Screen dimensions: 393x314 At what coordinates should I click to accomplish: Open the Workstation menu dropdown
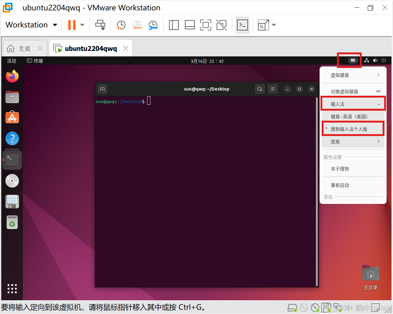pos(31,25)
